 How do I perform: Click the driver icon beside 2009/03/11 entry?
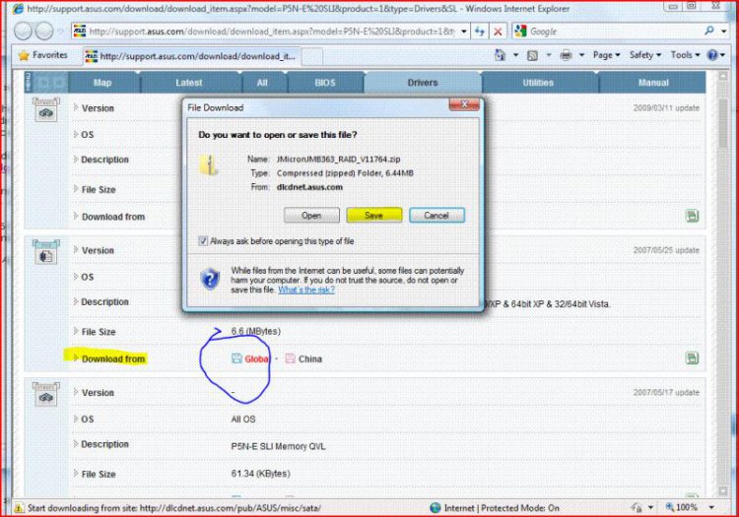(x=45, y=109)
